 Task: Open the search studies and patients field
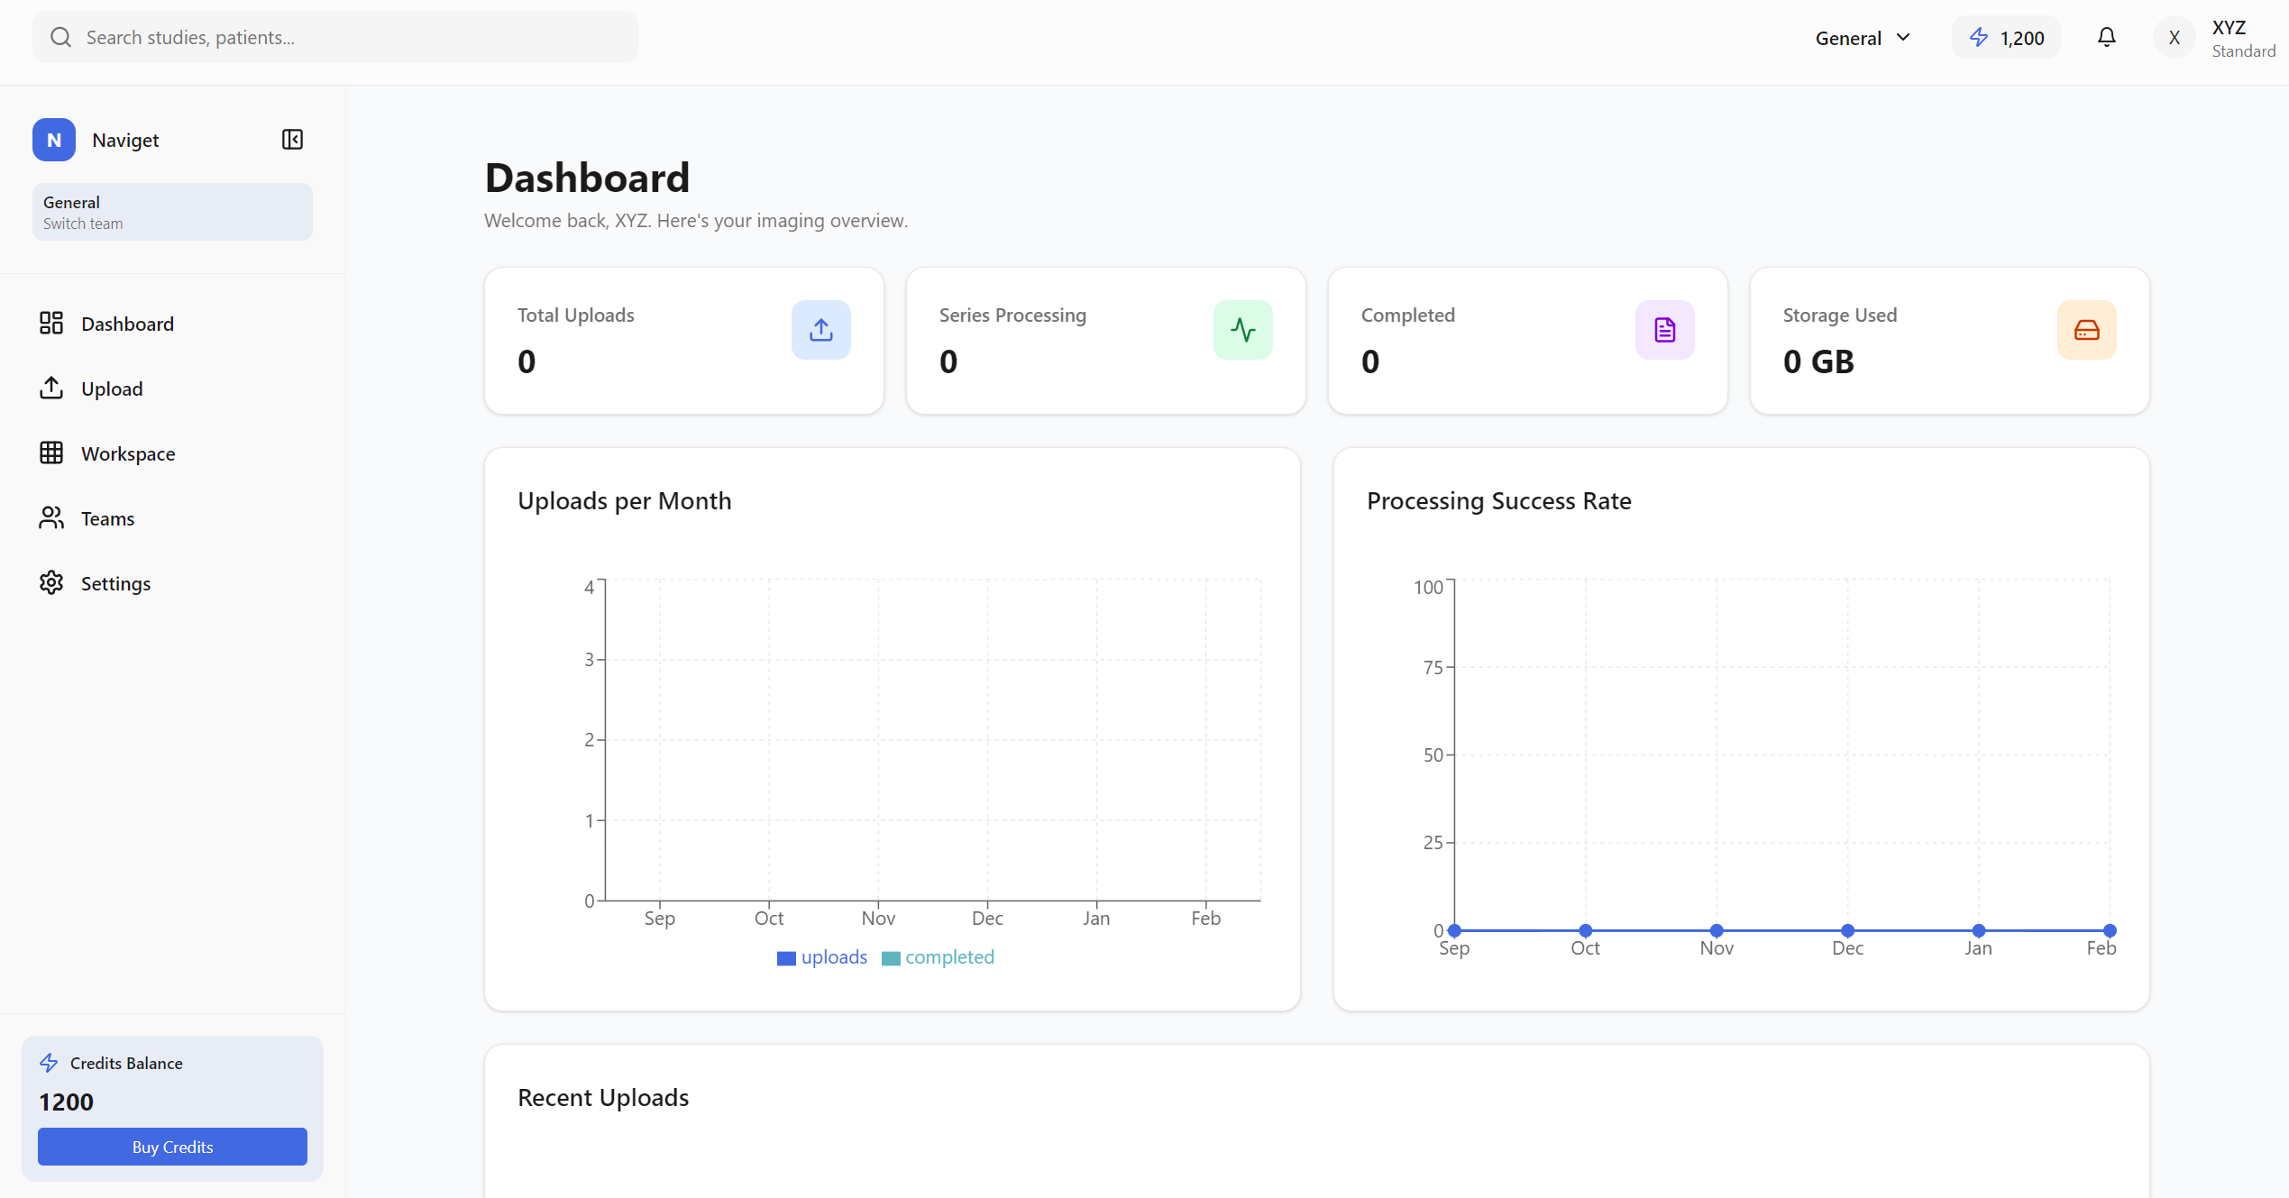(x=334, y=37)
